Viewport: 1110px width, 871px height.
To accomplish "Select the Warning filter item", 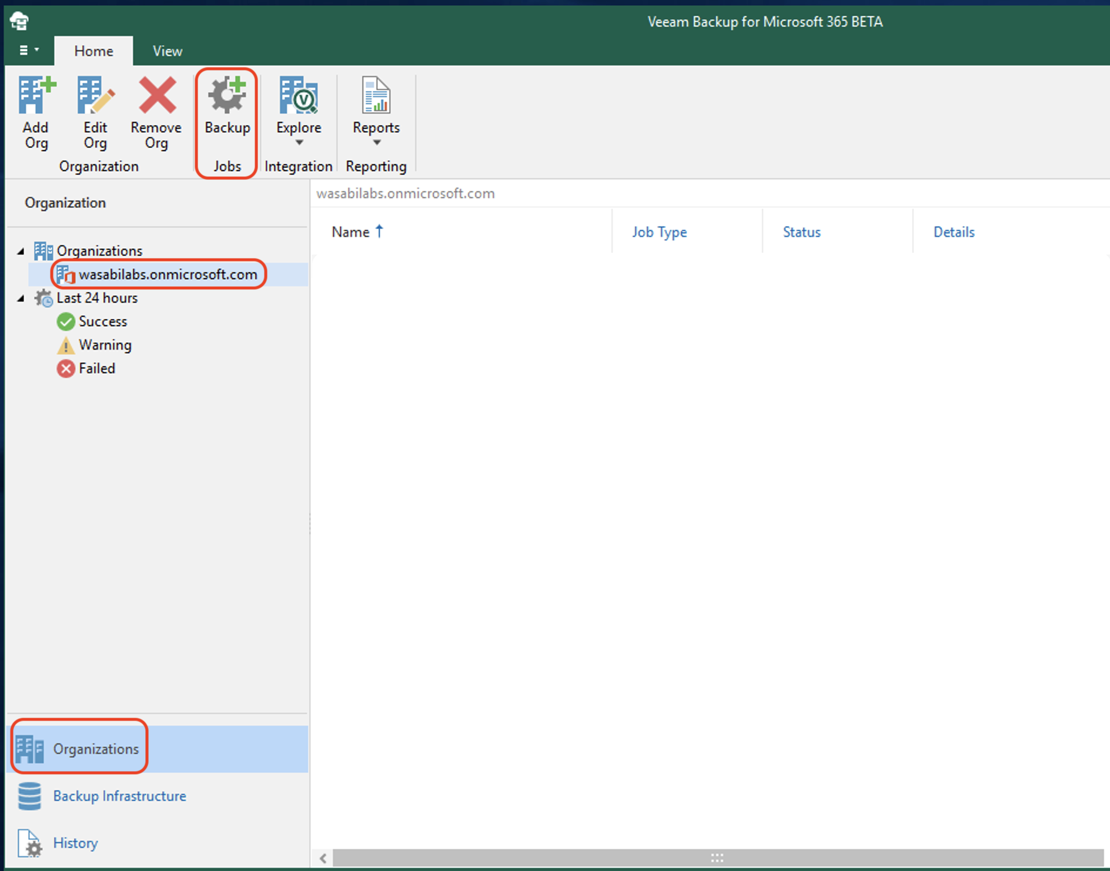I will tap(105, 345).
